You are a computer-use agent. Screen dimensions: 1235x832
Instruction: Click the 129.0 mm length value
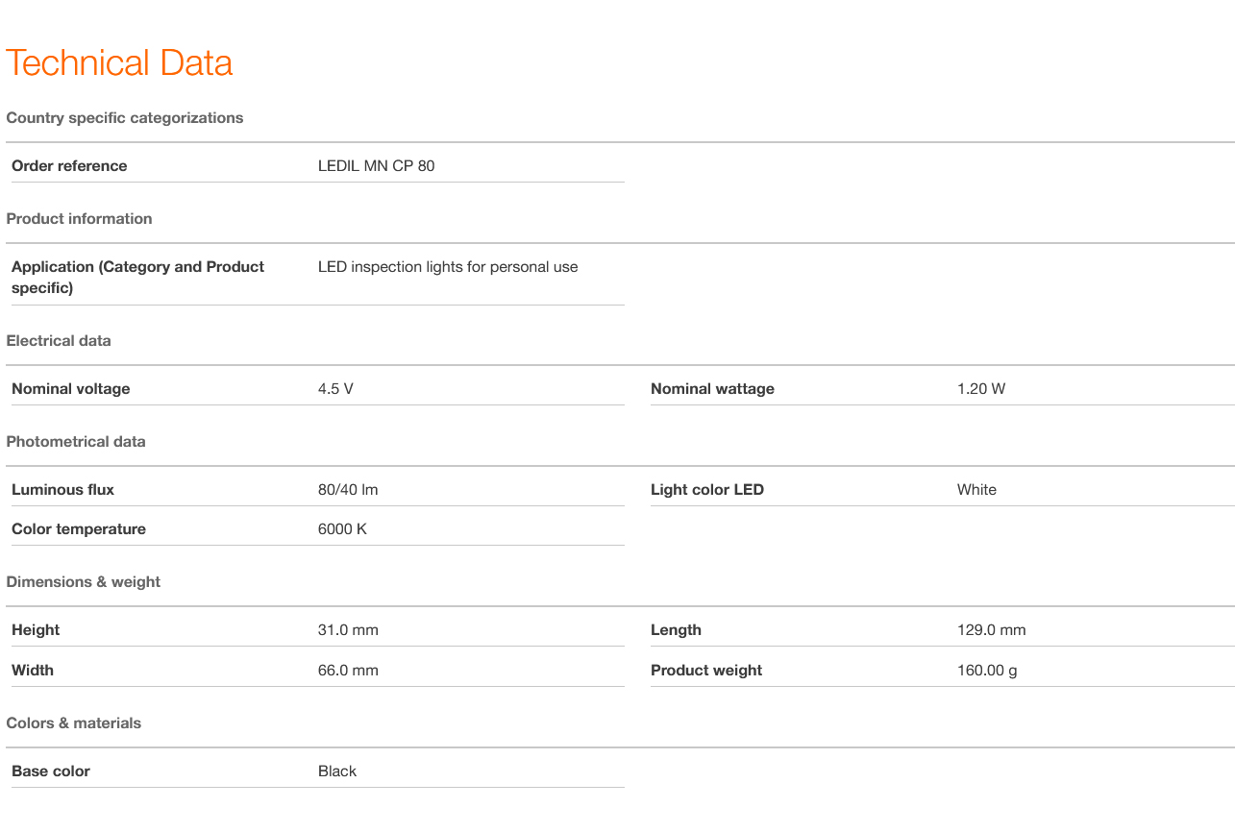click(991, 630)
